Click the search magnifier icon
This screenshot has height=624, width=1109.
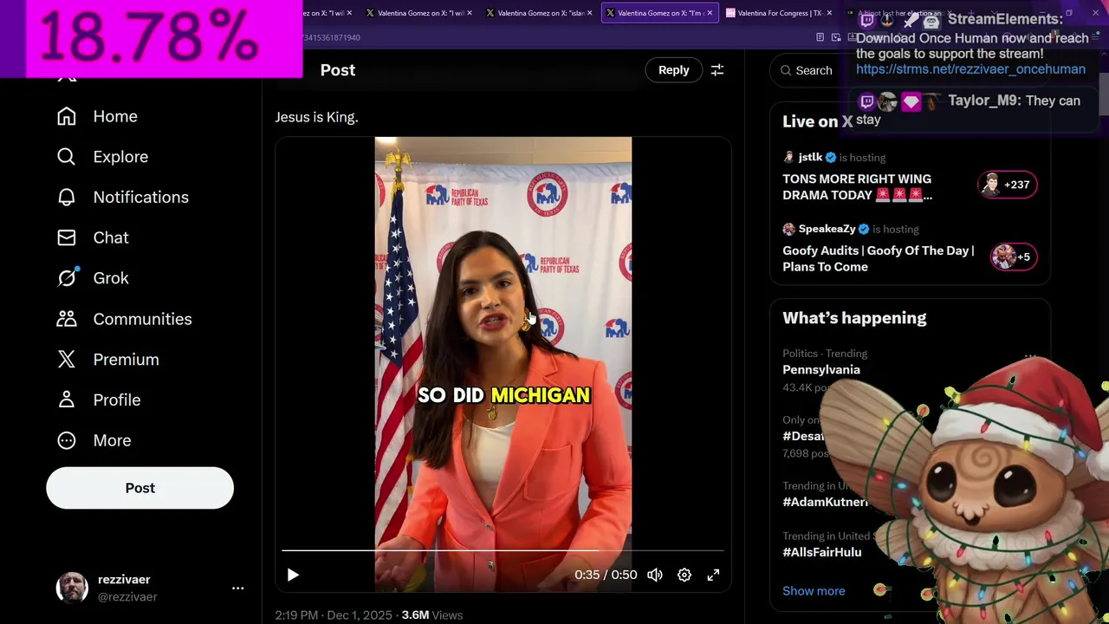pyautogui.click(x=786, y=70)
